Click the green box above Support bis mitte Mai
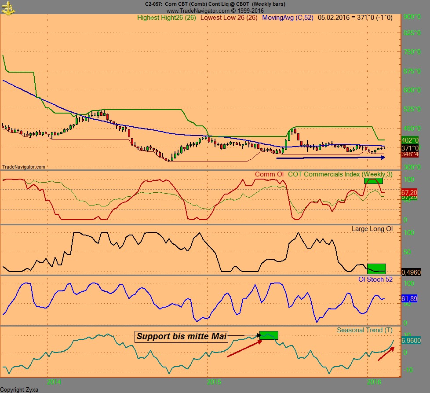430x393 pixels. pyautogui.click(x=270, y=335)
